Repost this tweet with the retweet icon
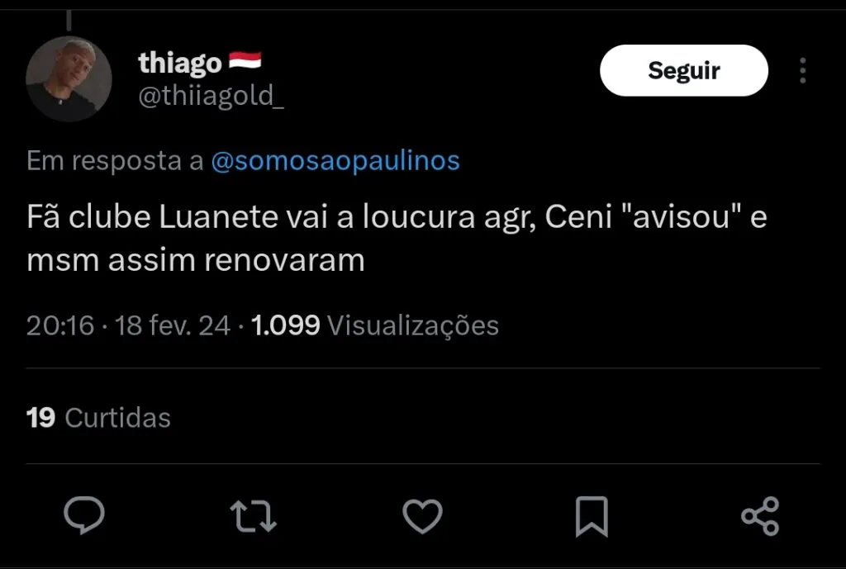846x569 pixels. point(253,516)
